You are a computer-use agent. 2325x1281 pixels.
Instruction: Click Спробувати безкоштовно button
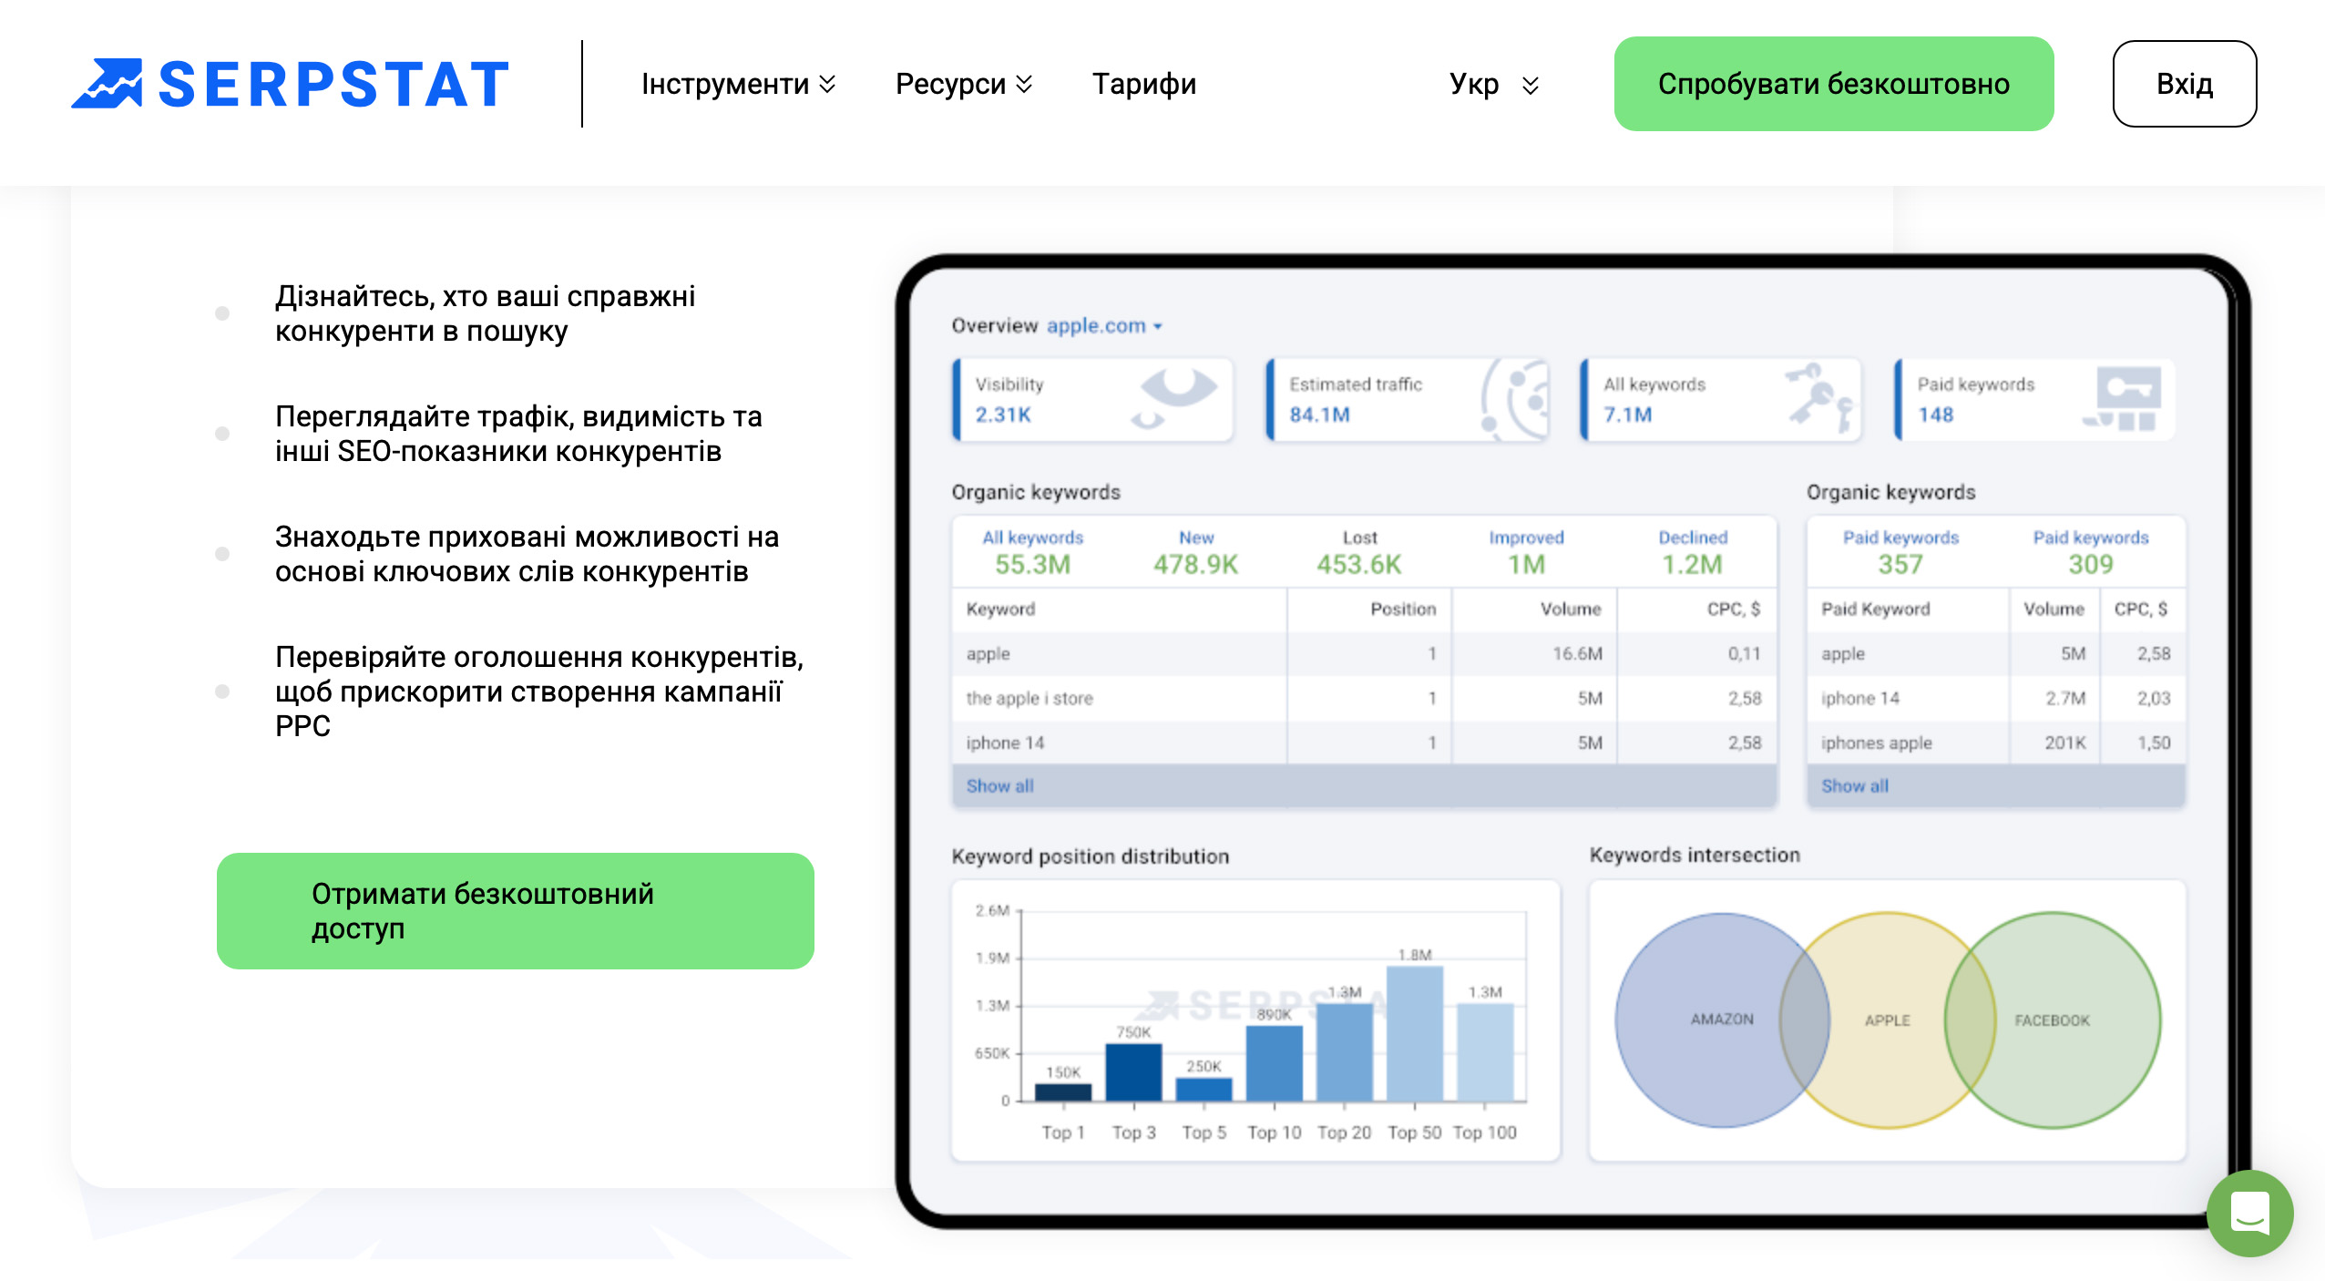[x=1834, y=84]
